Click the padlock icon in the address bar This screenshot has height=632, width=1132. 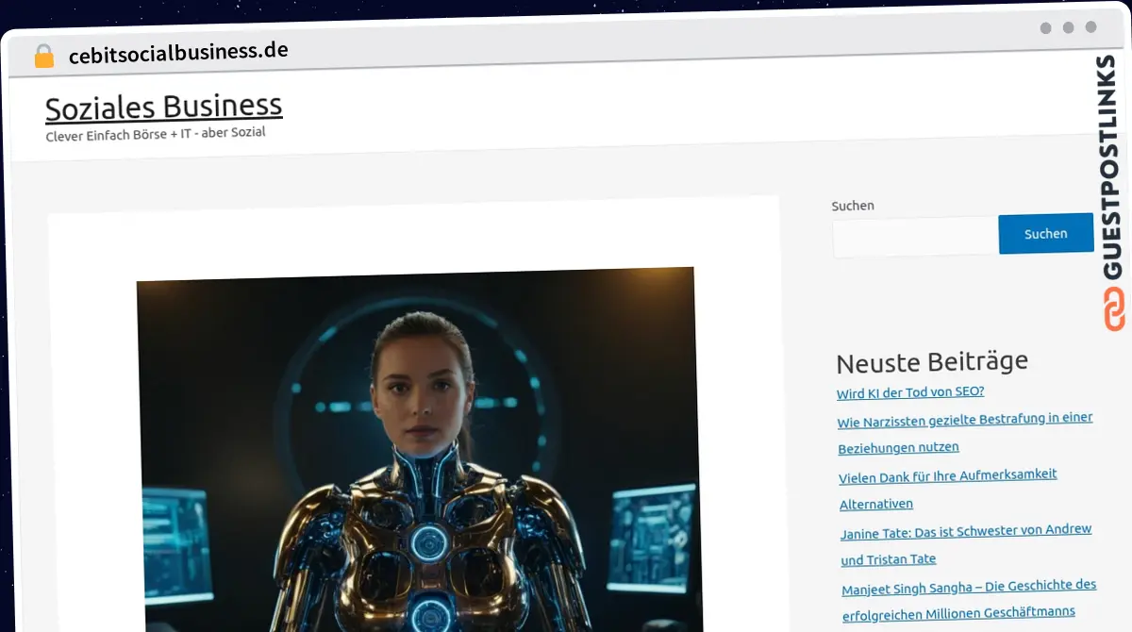pyautogui.click(x=42, y=55)
